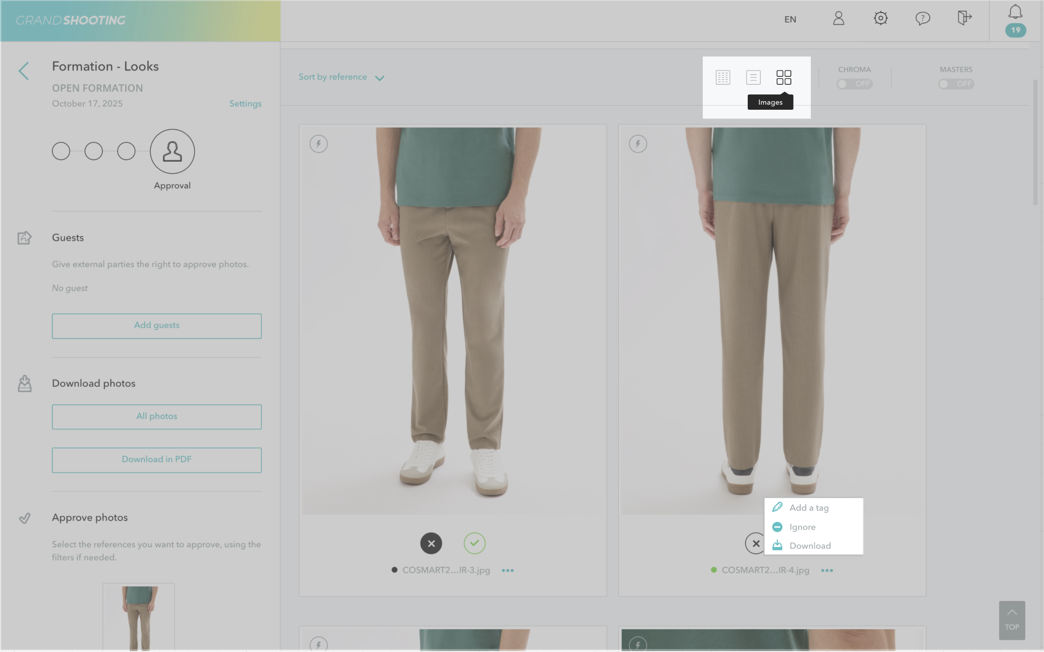
Task: Open the notifications bell
Action: [1015, 12]
